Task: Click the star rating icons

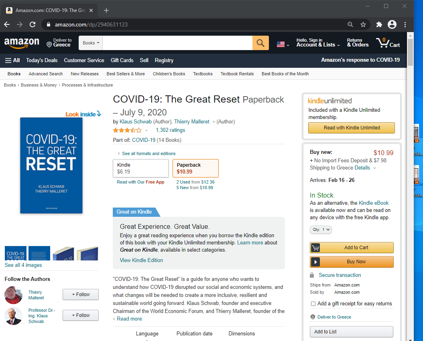Action: coord(127,130)
